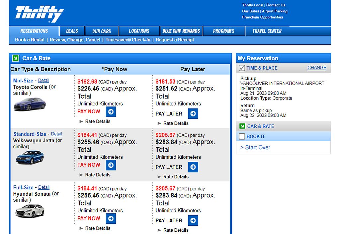Screen dimensions: 340x234
Task: Go to Book a Rental
Action: coord(30,40)
